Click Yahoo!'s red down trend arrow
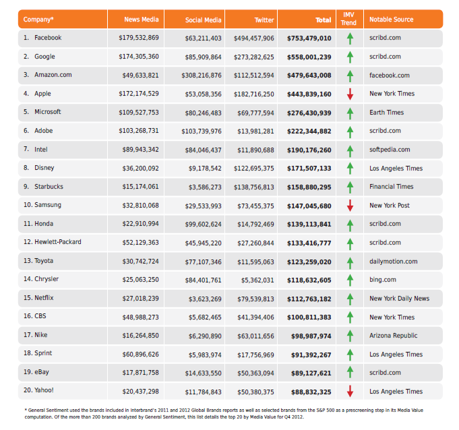This screenshot has height=430, width=459. [x=350, y=392]
